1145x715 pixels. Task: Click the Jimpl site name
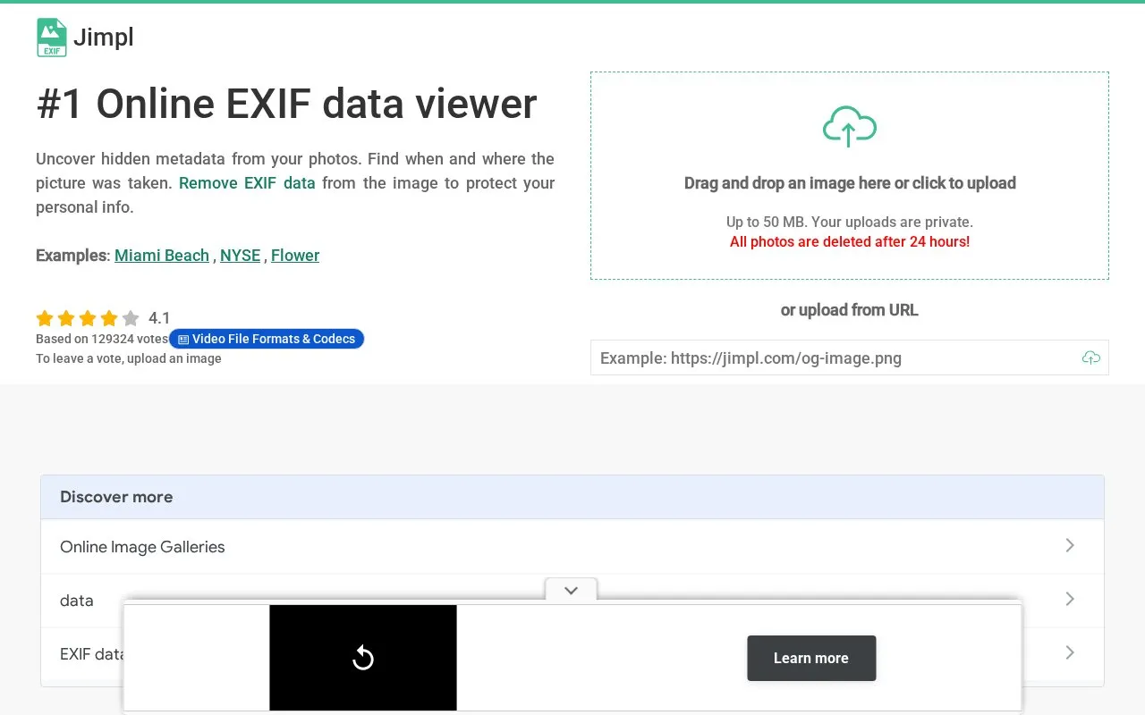pos(104,38)
